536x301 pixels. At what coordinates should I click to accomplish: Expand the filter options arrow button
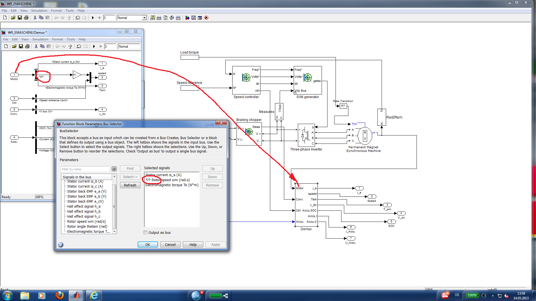[114, 169]
